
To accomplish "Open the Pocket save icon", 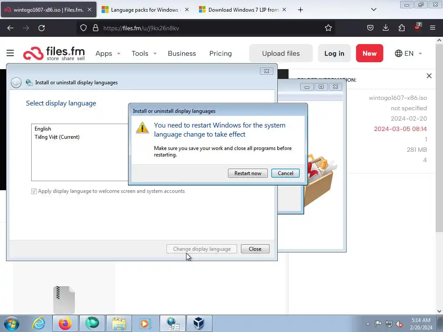I will coord(370,28).
